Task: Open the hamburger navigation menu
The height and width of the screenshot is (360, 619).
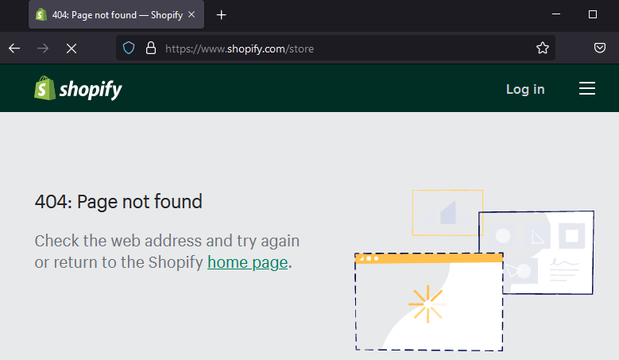Action: pos(587,88)
